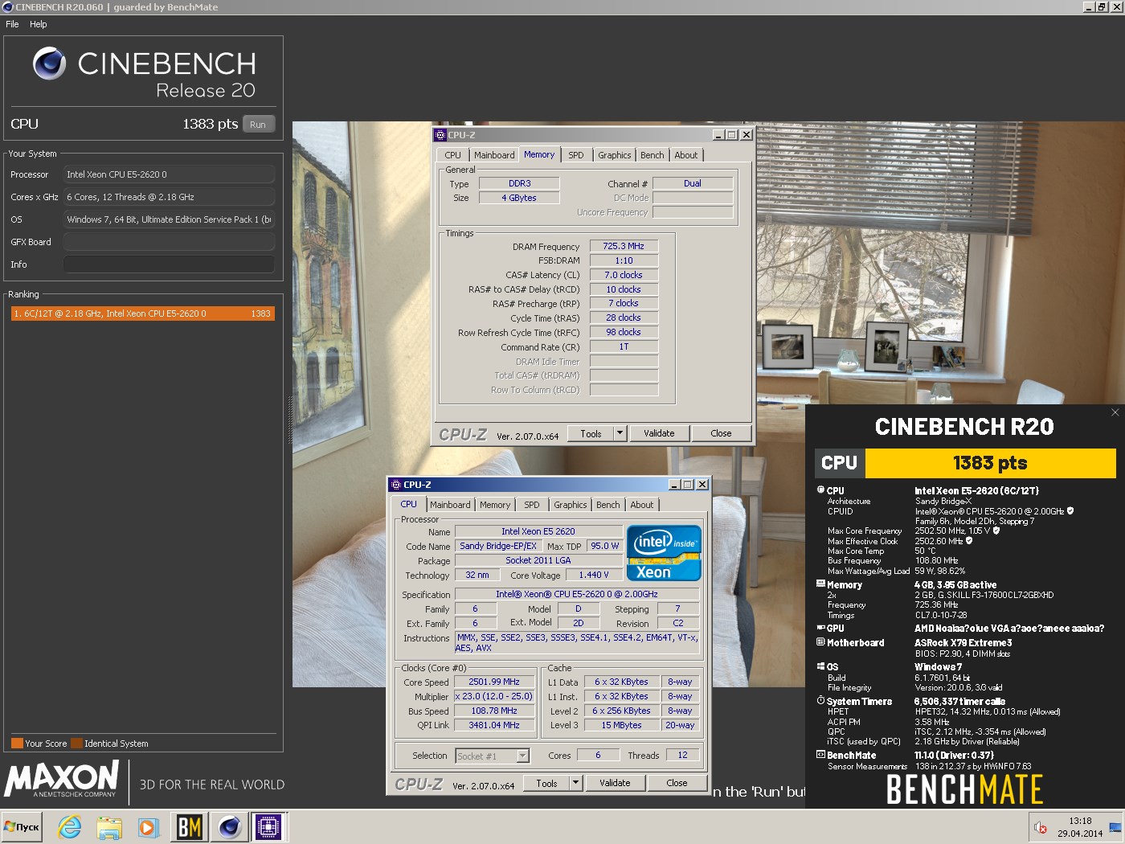Click the Core Speed 2501.99 MHz value

click(494, 682)
